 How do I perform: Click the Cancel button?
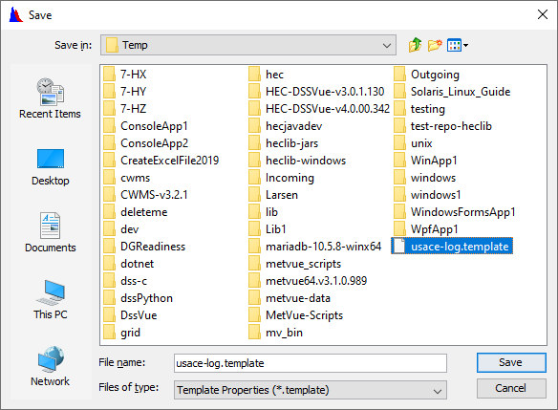[511, 388]
